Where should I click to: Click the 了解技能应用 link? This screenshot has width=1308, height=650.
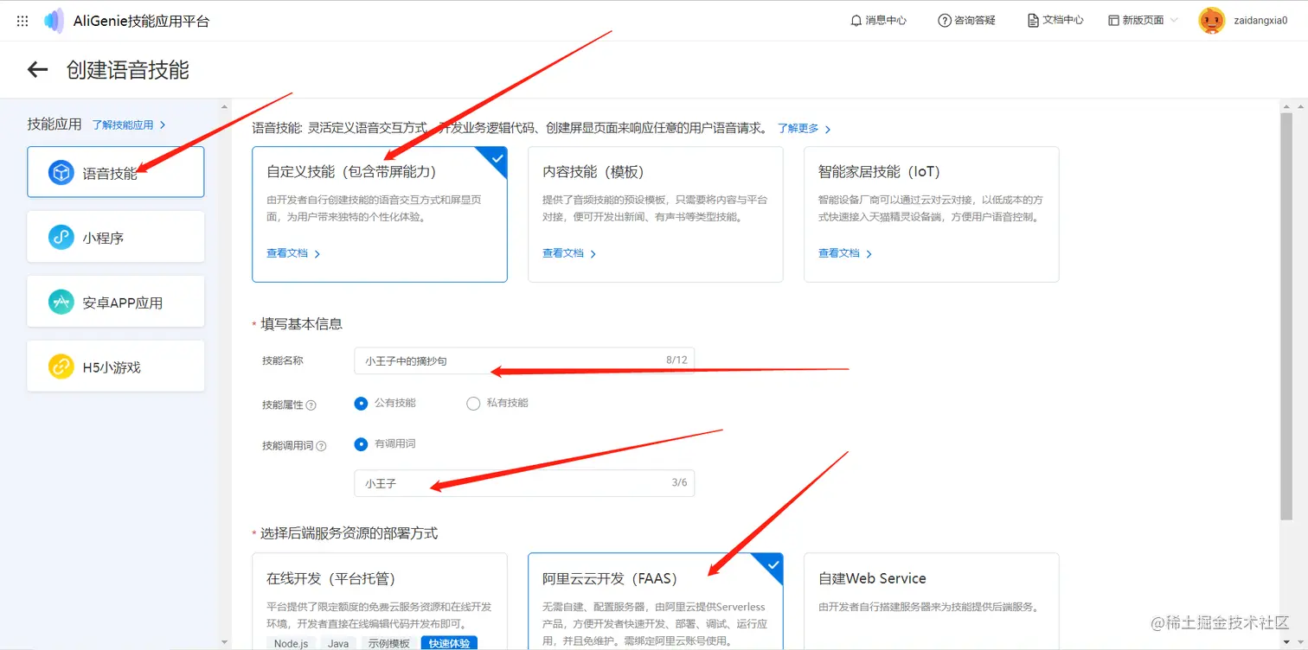pyautogui.click(x=123, y=125)
